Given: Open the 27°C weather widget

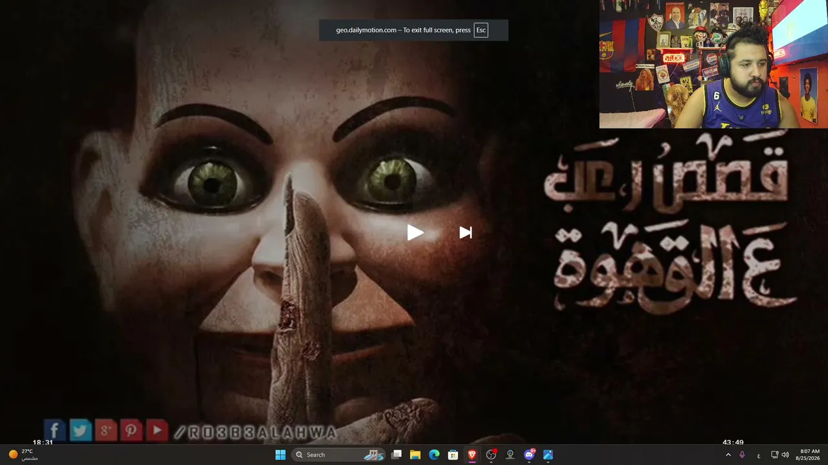Looking at the screenshot, I should [x=23, y=455].
